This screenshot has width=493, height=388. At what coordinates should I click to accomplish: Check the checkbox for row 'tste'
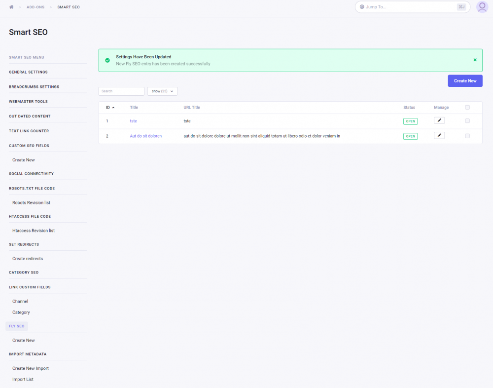pos(467,121)
